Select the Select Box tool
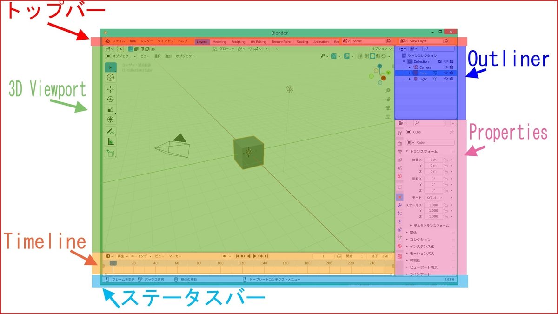Image resolution: width=558 pixels, height=314 pixels. 110,67
